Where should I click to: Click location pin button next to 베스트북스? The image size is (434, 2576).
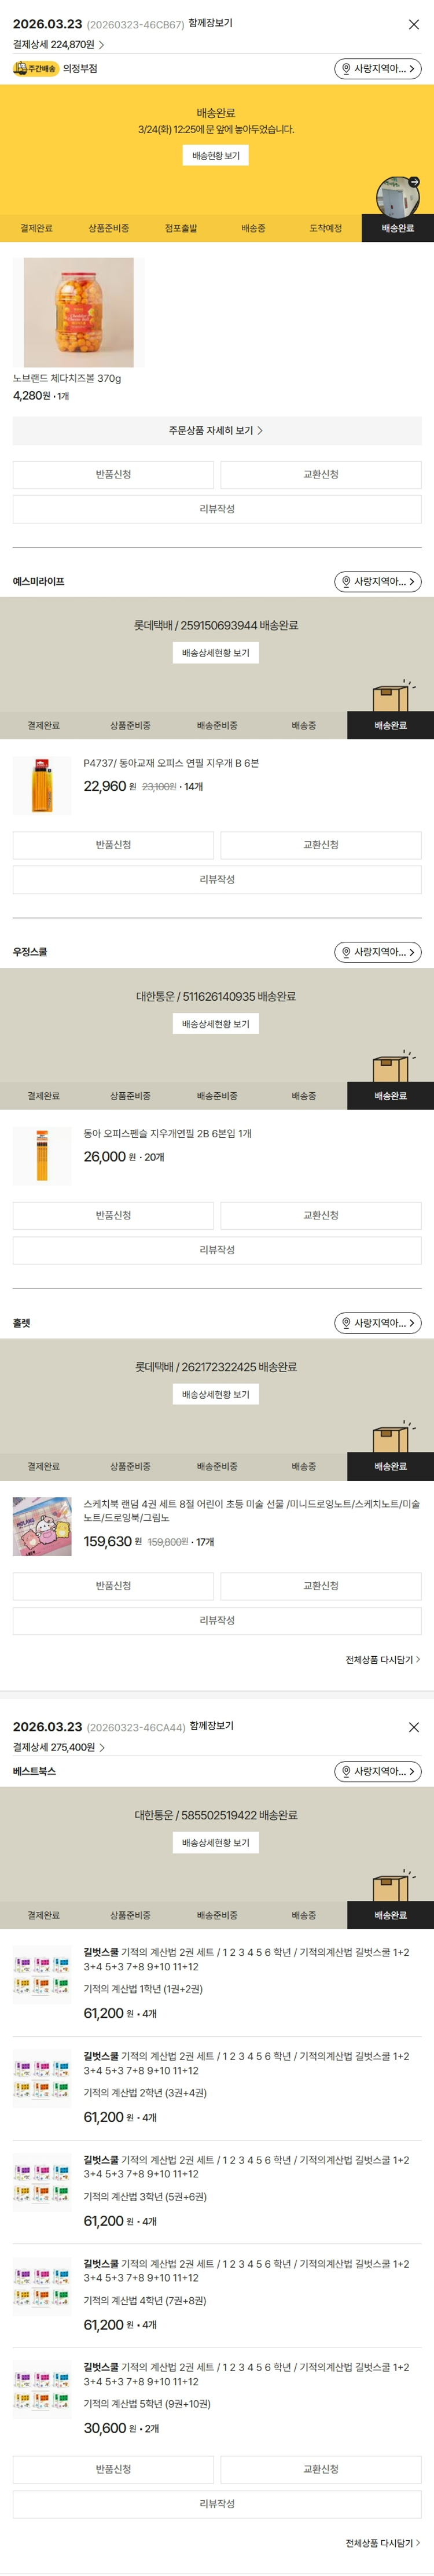coord(377,1771)
